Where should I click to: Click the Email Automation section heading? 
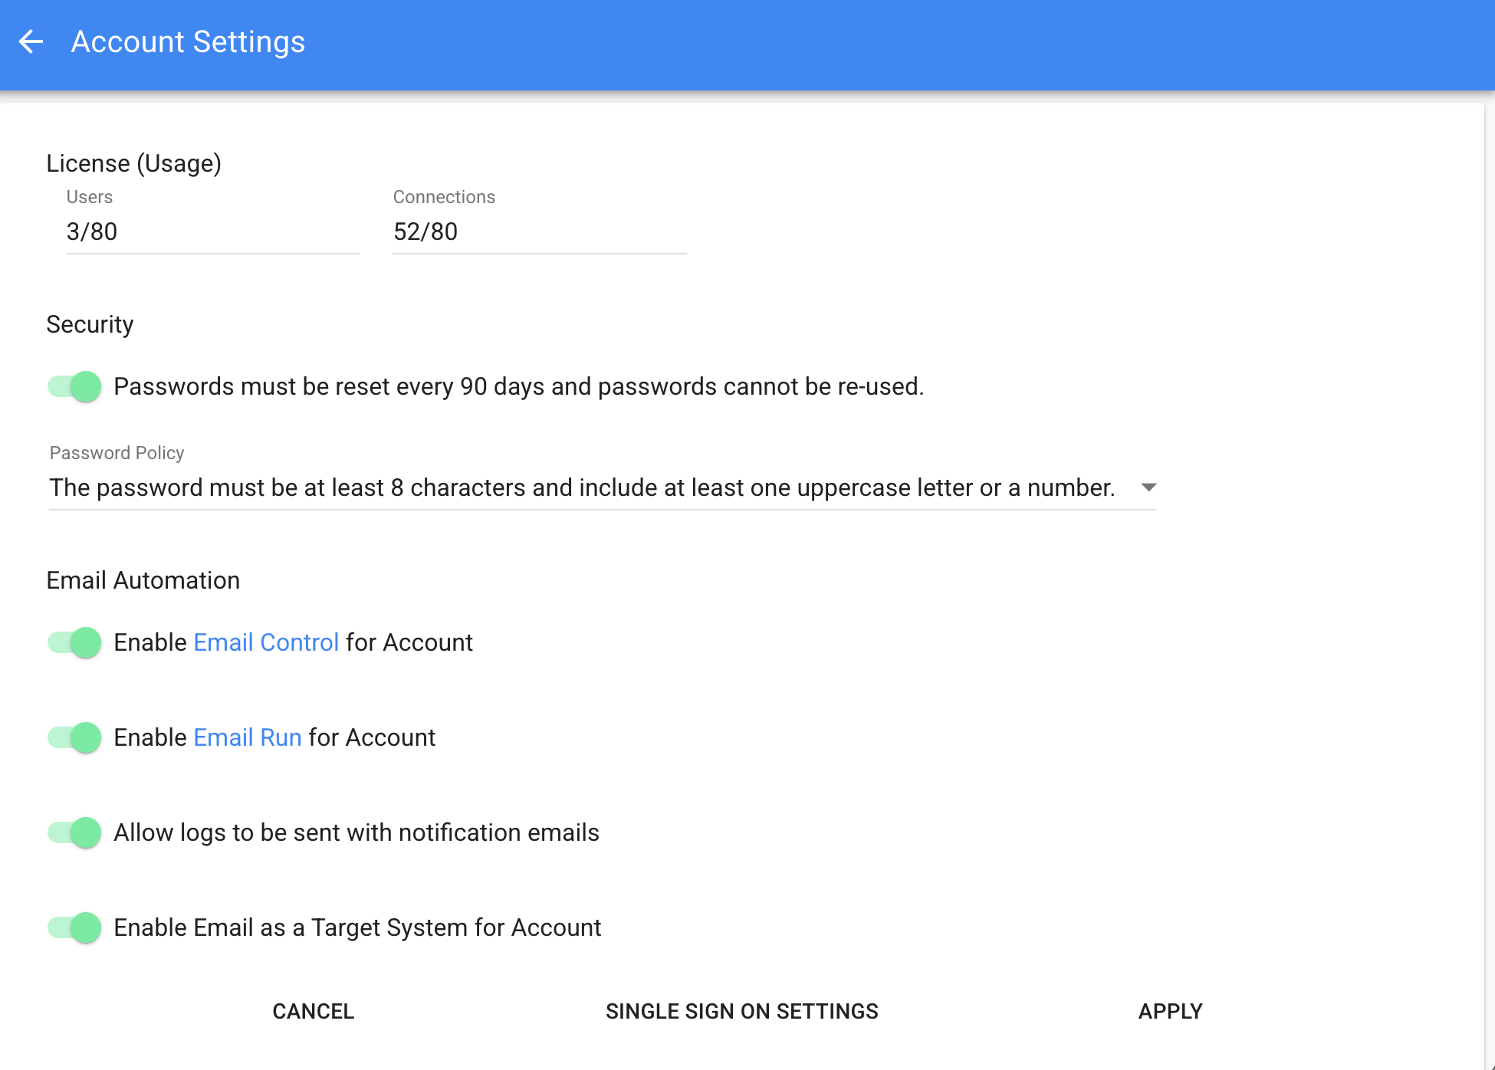point(143,580)
